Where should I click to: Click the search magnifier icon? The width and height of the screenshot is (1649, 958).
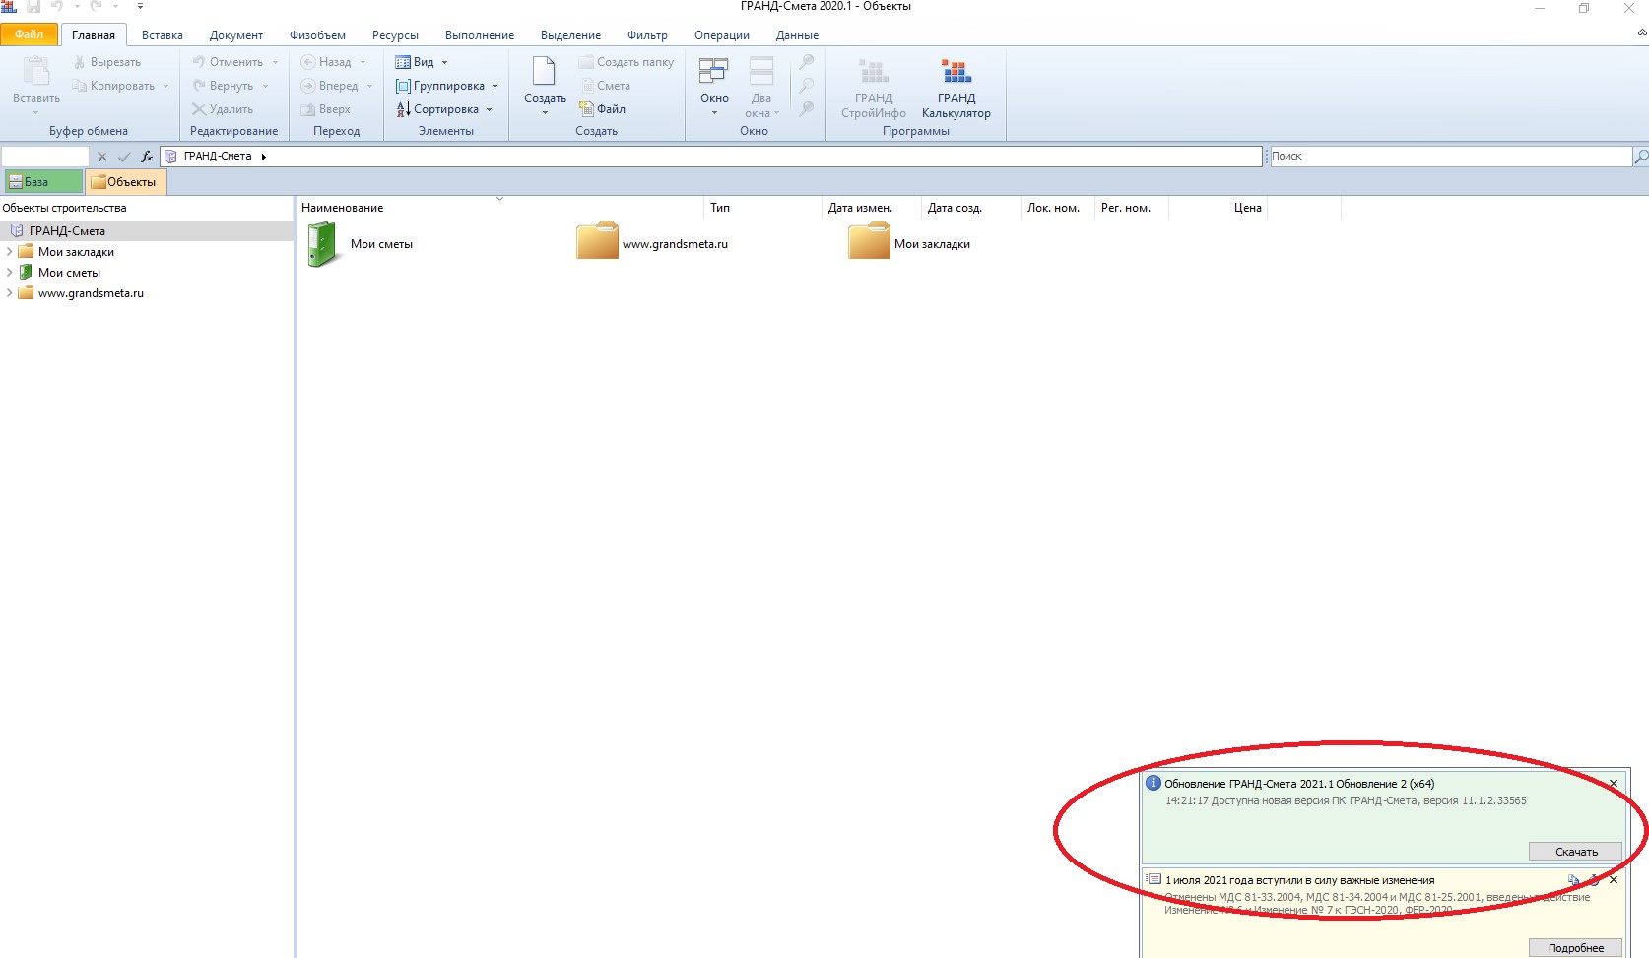[1640, 157]
